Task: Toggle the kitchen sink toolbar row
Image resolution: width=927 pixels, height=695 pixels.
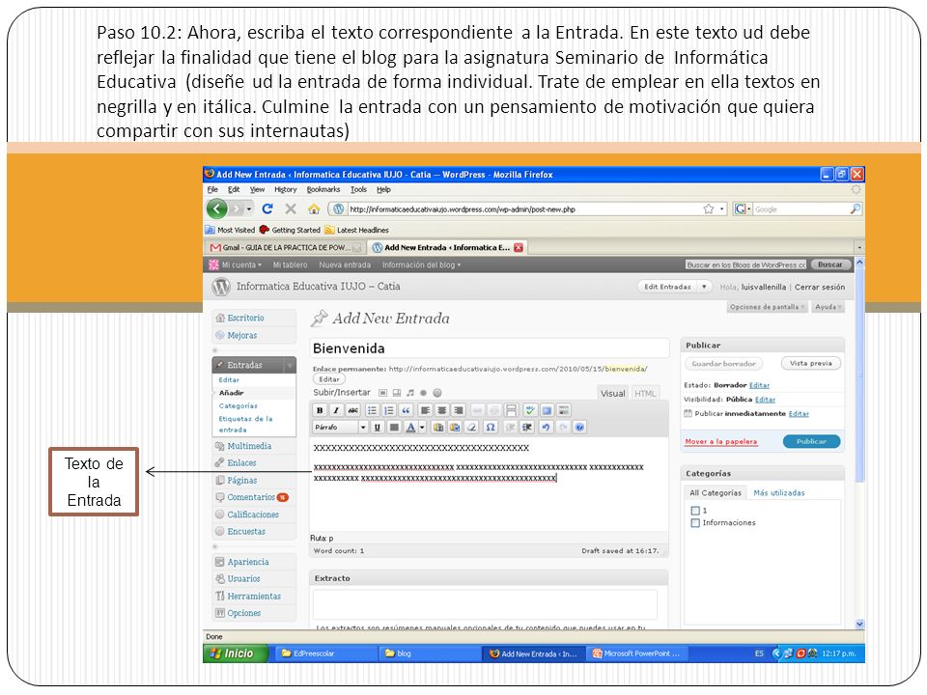Action: click(564, 410)
